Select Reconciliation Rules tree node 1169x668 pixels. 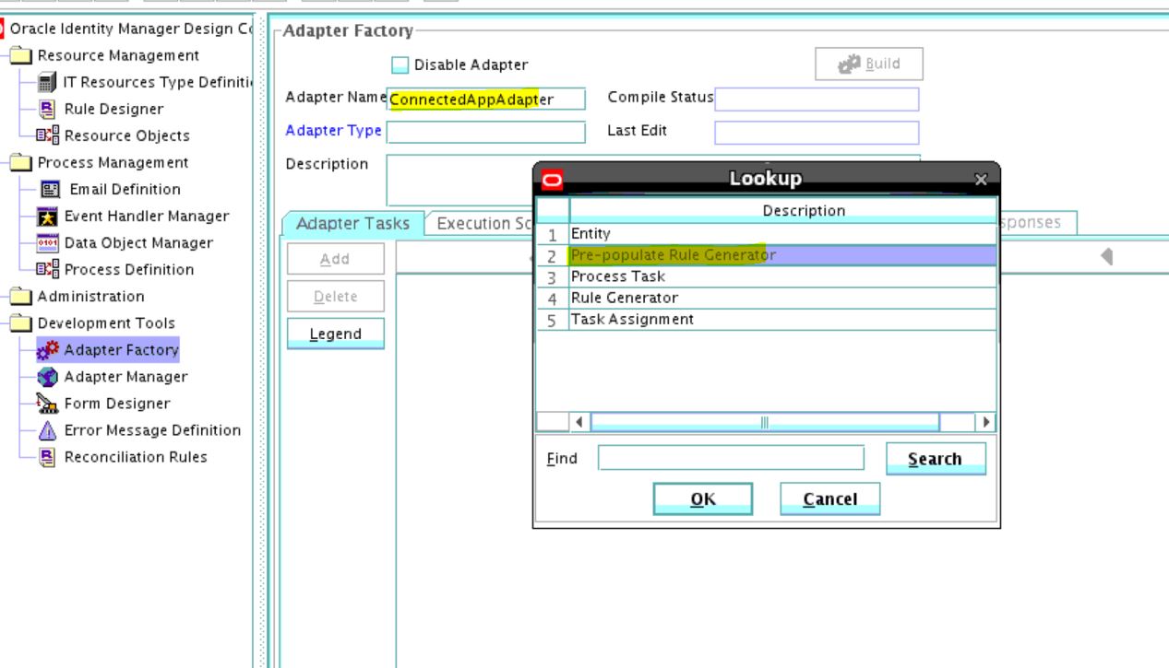136,457
